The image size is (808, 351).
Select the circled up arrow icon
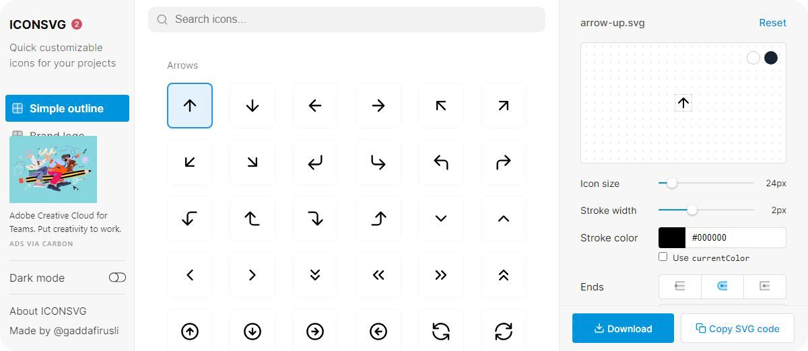pos(190,331)
